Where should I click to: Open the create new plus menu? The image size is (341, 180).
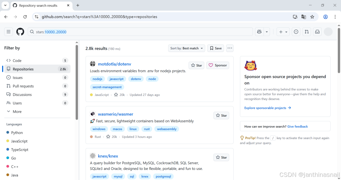pos(283,32)
